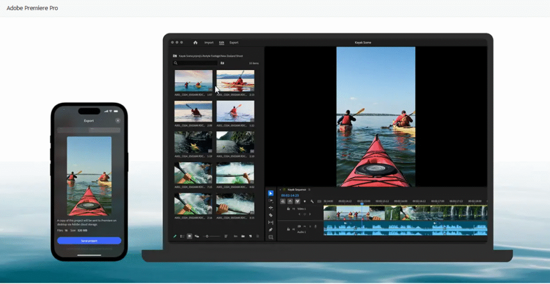The image size is (550, 284).
Task: Open the Export tab
Action: pyautogui.click(x=234, y=42)
